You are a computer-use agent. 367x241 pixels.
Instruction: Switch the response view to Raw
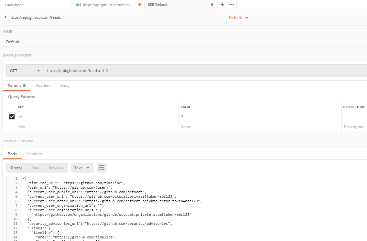coord(35,168)
